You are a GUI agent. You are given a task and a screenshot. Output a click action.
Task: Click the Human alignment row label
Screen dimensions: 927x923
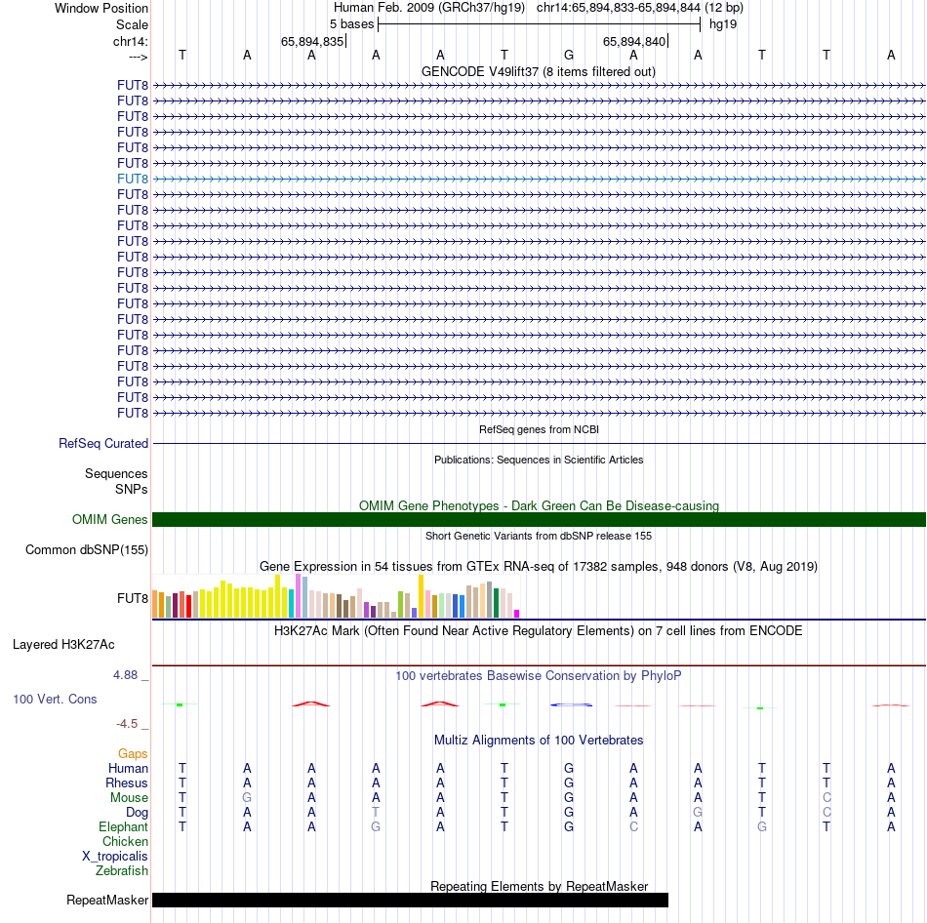click(128, 768)
